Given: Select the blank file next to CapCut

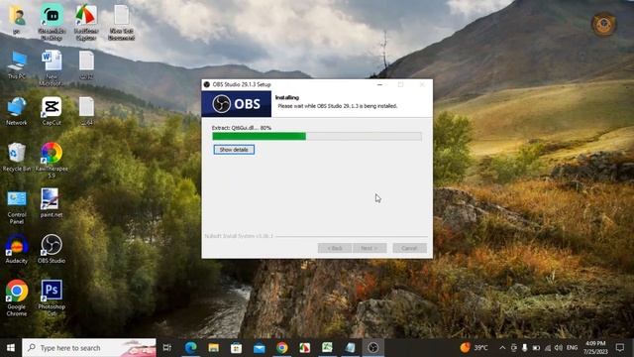Looking at the screenshot, I should coord(86,111).
